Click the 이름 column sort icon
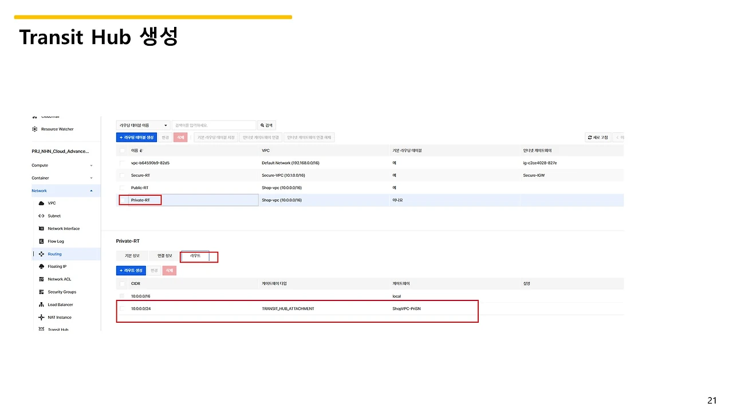 point(141,150)
